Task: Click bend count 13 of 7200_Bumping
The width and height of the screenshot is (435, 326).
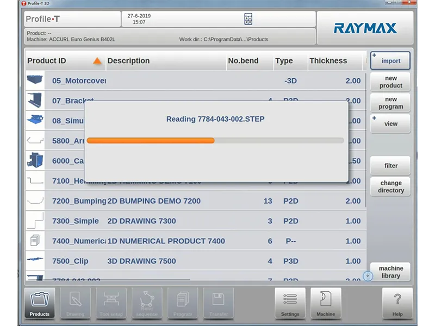Action: point(268,201)
